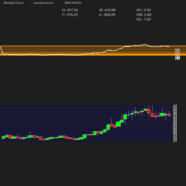Click the low value 'L: 360.20'

[107, 15]
